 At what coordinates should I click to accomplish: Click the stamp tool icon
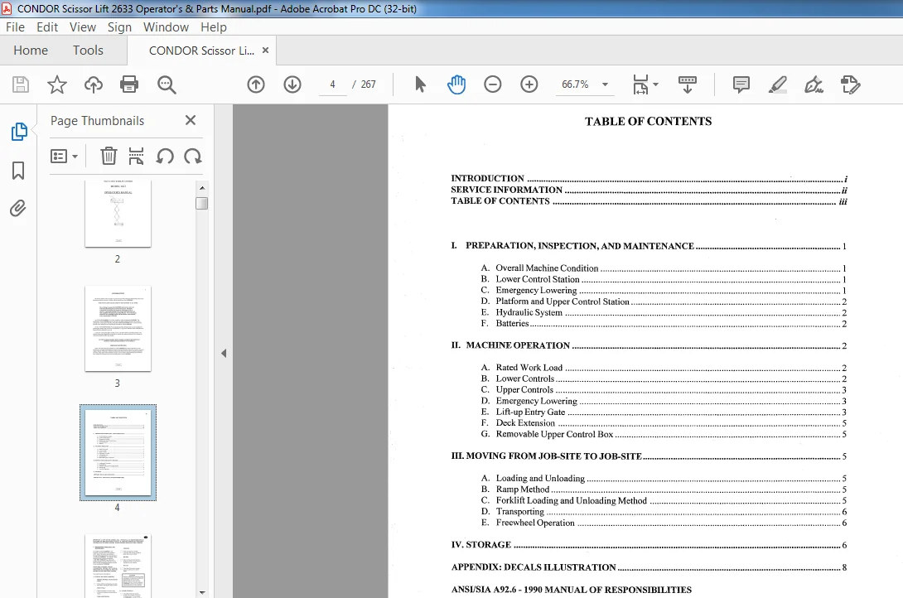click(850, 84)
